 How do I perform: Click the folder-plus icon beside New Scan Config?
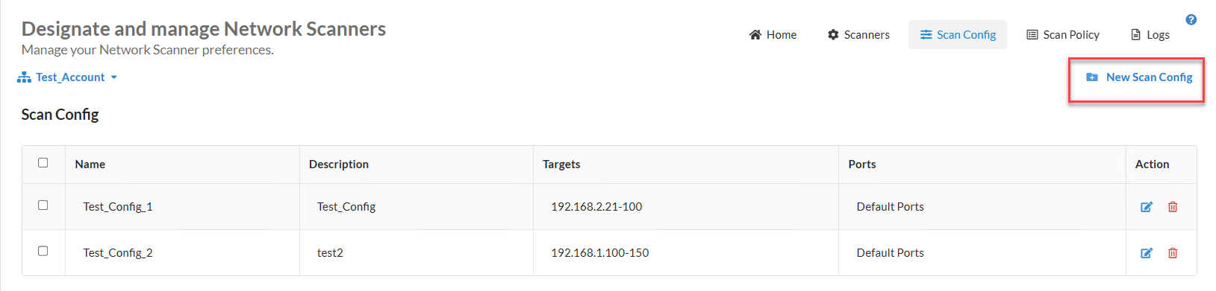1091,77
